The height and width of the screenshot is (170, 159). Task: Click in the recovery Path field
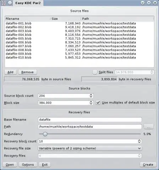coord(90,127)
